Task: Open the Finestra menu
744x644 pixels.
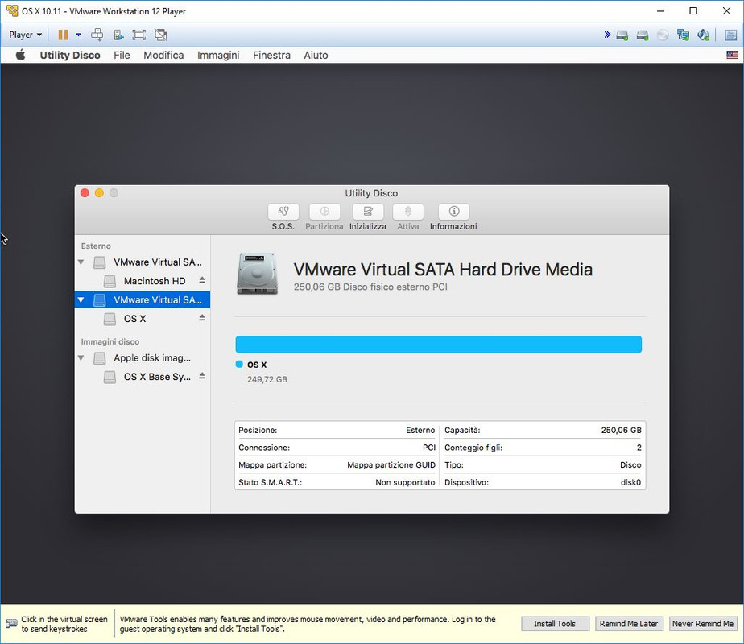Action: (271, 55)
